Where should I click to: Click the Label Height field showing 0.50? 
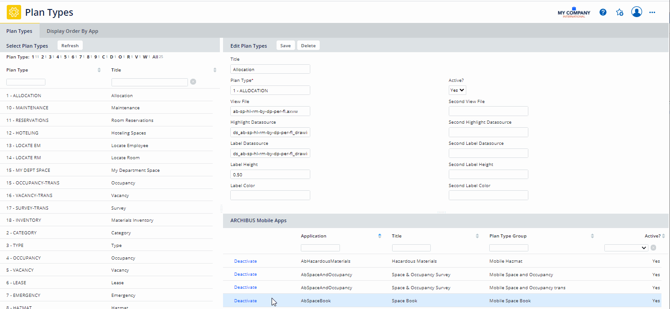pos(270,174)
